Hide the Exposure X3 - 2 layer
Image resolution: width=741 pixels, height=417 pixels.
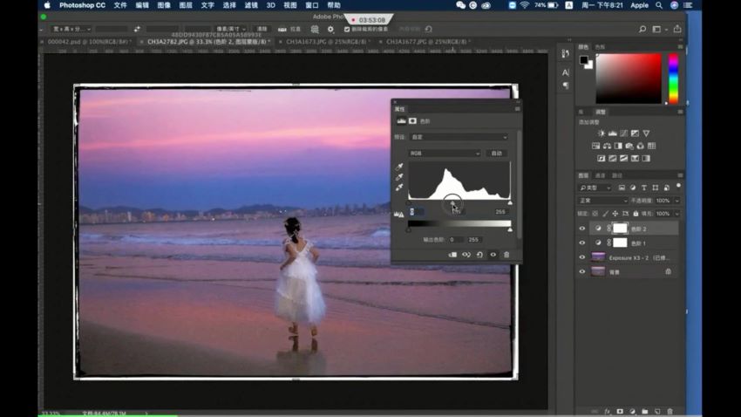pos(582,257)
